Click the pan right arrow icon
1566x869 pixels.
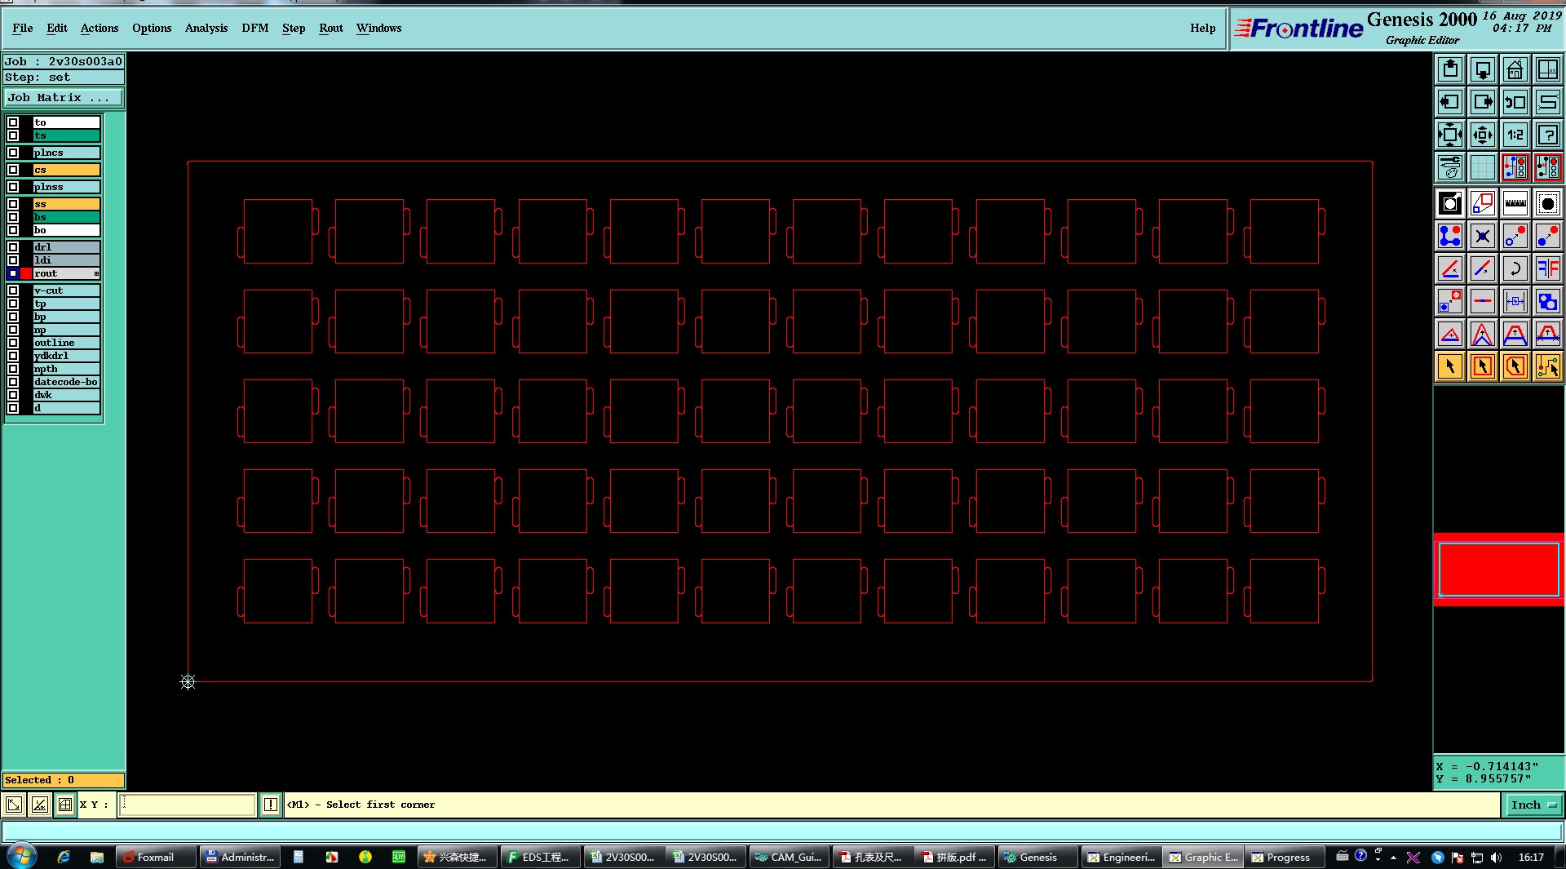pyautogui.click(x=1483, y=102)
